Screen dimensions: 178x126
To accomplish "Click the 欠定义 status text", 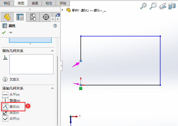I will click(14, 79).
